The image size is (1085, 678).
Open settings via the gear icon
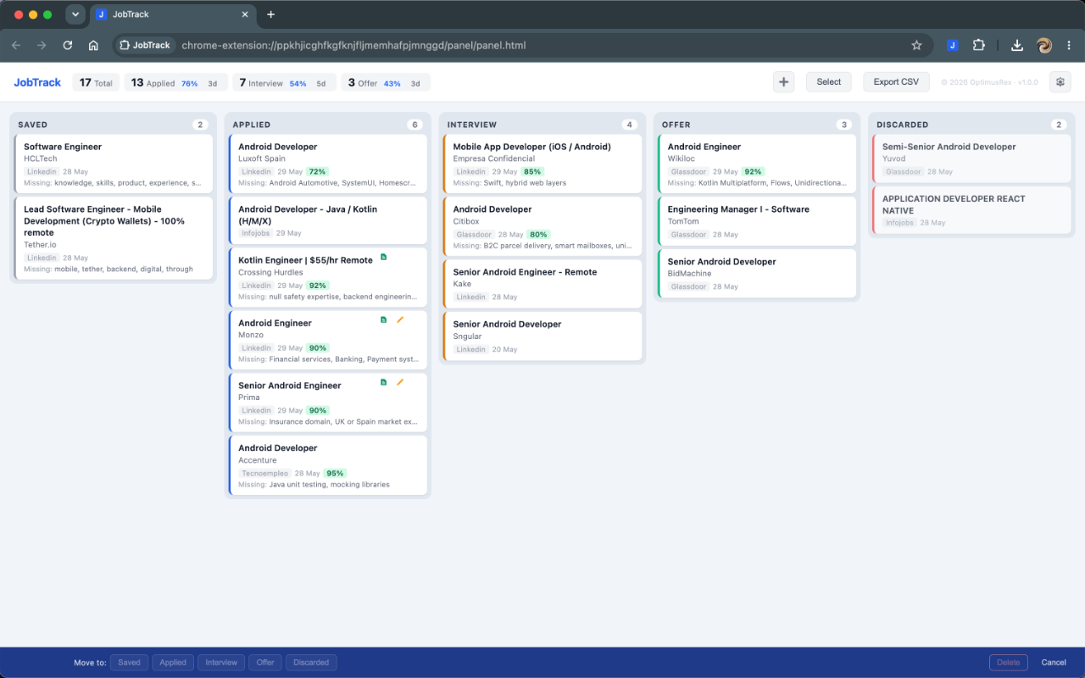(x=1060, y=82)
